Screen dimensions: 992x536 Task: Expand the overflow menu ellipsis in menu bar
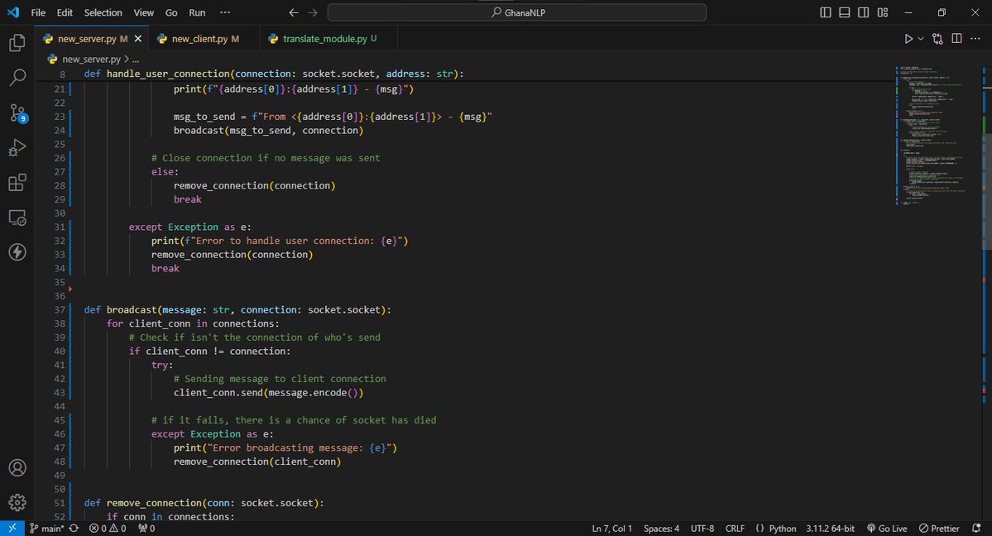225,12
